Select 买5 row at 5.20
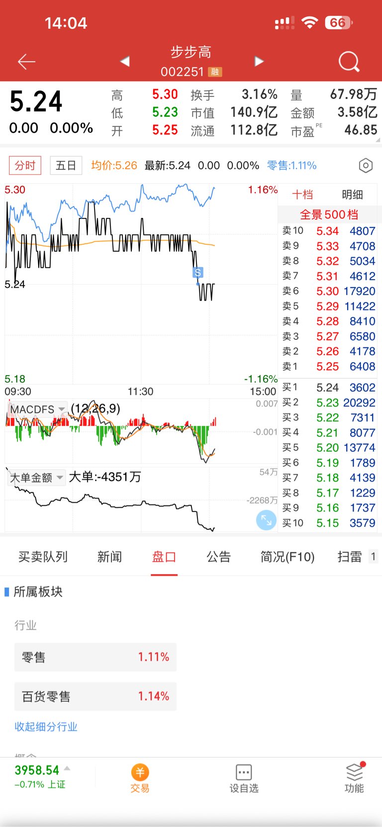The width and height of the screenshot is (382, 827). coord(328,447)
